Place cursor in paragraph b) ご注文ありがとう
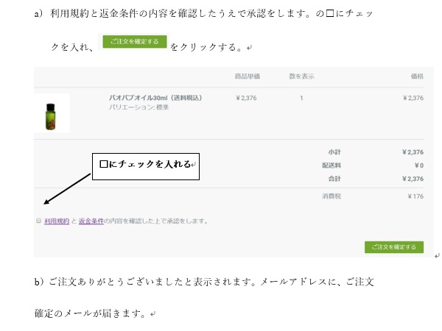This screenshot has height=331, width=442. tap(204, 282)
